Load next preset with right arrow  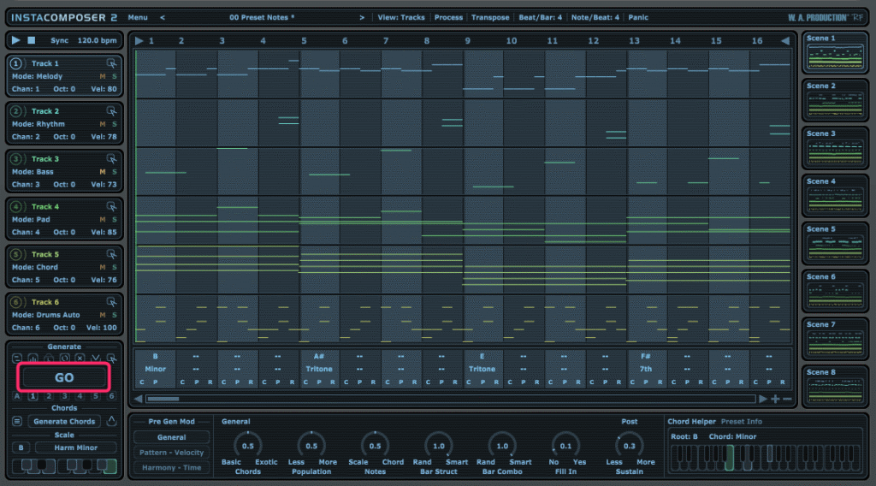pos(362,17)
